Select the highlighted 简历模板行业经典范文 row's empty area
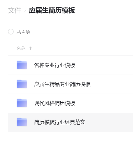Viewport: 133px width, 148px height. [109, 122]
